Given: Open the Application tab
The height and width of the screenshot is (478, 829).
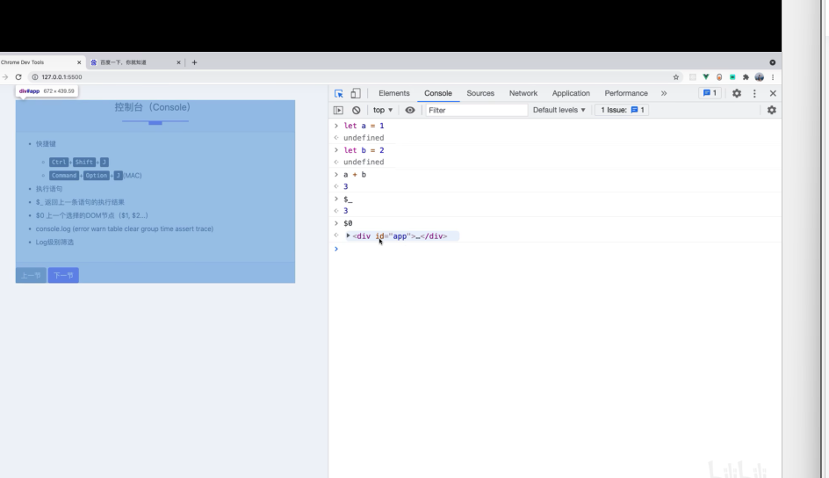Looking at the screenshot, I should [571, 93].
